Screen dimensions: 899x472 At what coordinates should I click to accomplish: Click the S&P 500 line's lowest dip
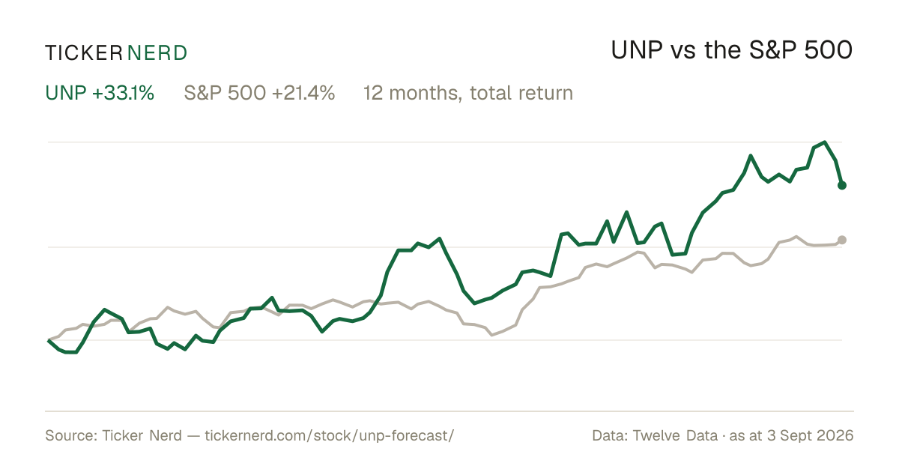pyautogui.click(x=491, y=335)
